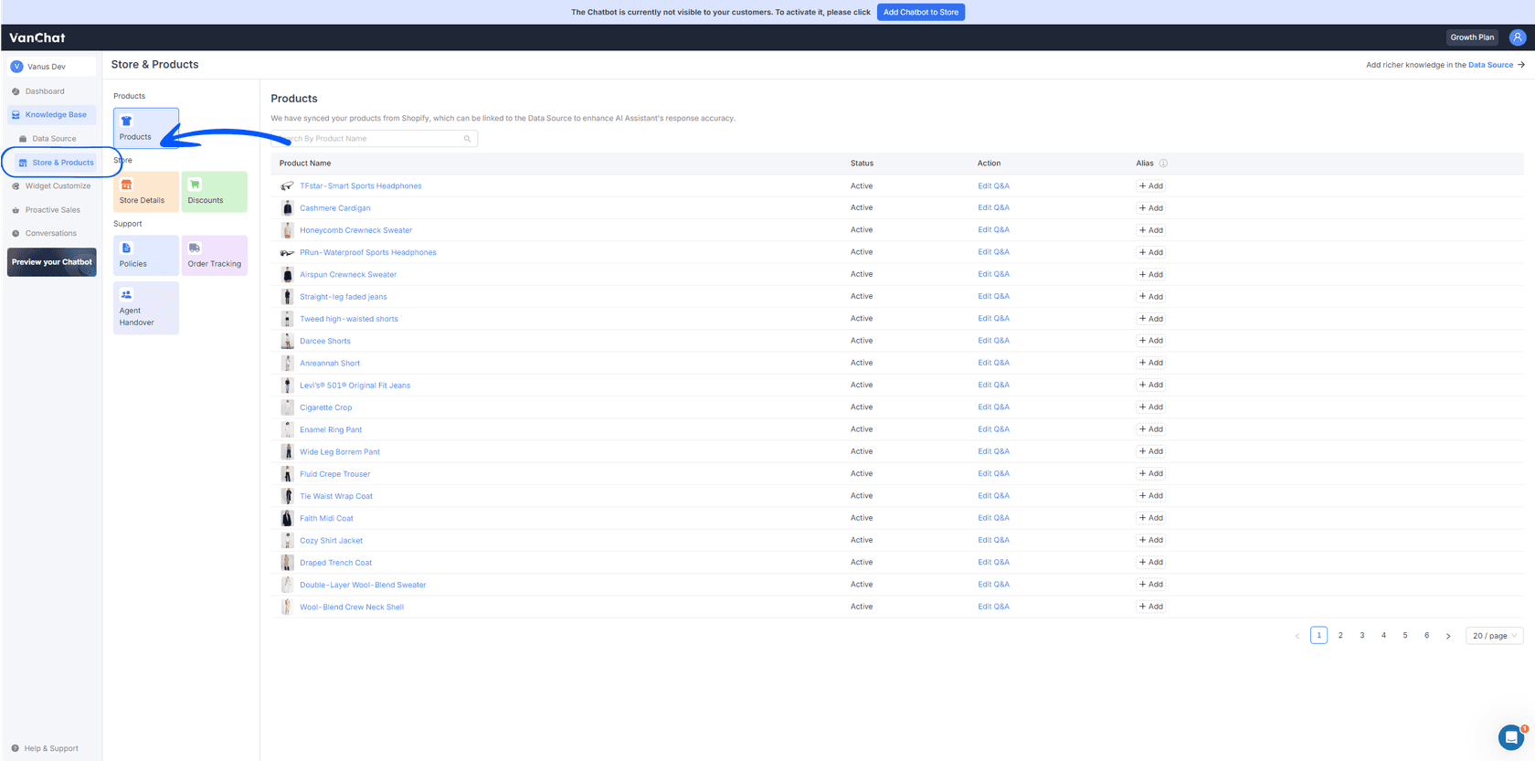Click the TFstar headphones product thumbnail
1535x761 pixels.
click(287, 186)
